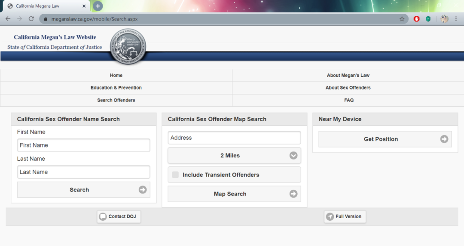Image resolution: width=464 pixels, height=246 pixels.
Task: Click the browser forward arrow
Action: tap(19, 18)
